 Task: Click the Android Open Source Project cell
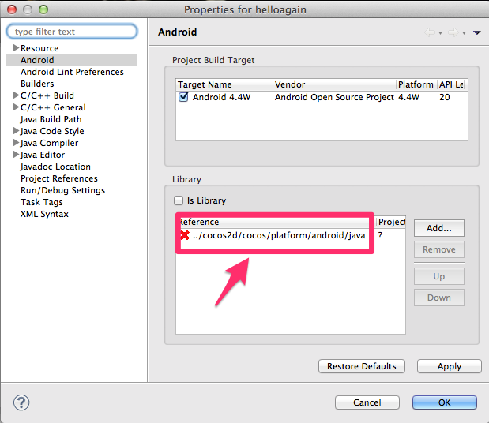[x=334, y=97]
